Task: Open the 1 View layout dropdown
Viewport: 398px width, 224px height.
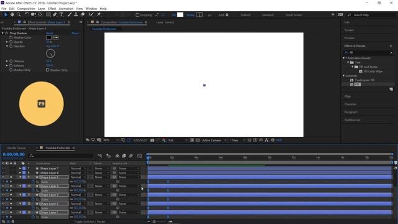Action: coord(238,140)
